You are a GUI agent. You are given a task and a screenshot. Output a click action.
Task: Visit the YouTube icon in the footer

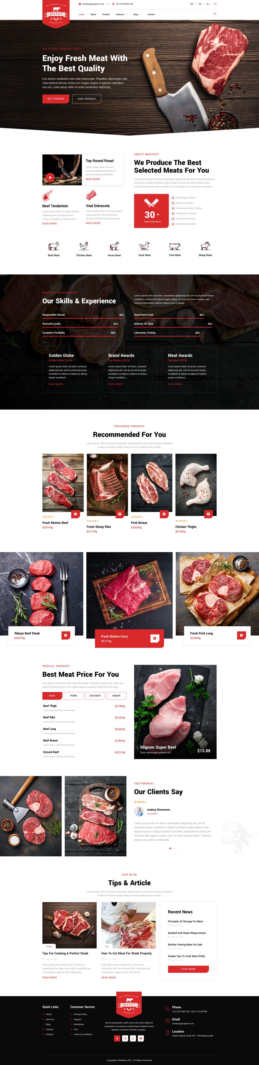pos(141,1038)
